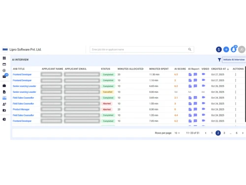This screenshot has width=246, height=185.
Task: Play video for the 11.50 min interview
Action: click(x=203, y=74)
